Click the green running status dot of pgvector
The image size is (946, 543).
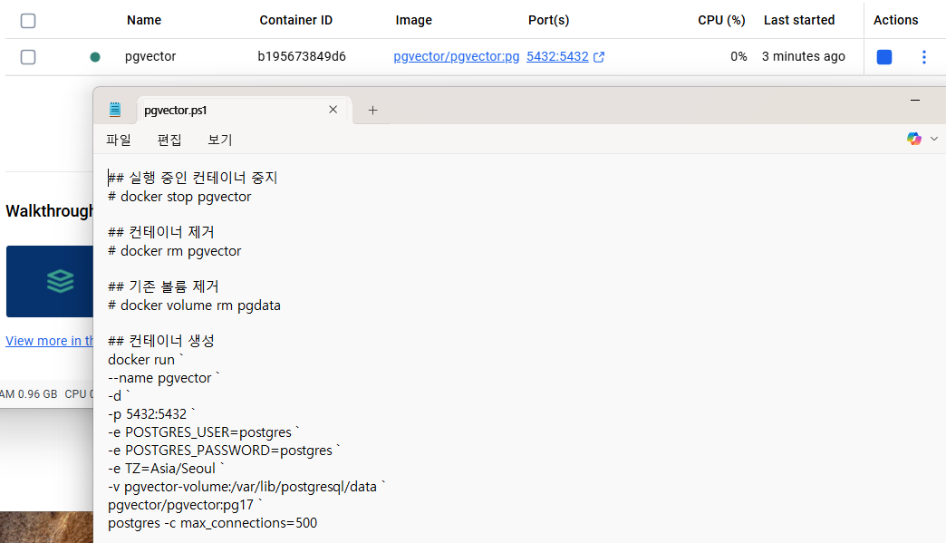click(x=95, y=57)
